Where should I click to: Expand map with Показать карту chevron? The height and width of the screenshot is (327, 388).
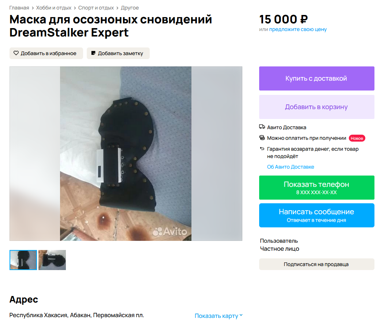click(x=241, y=315)
